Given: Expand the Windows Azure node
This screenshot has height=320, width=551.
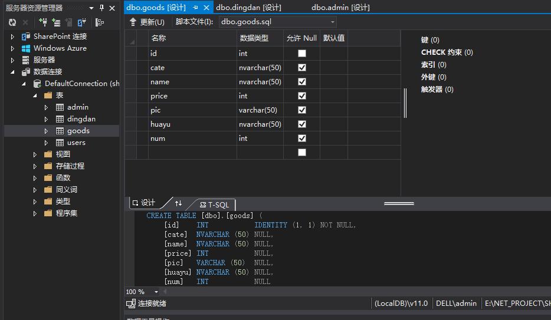Looking at the screenshot, I should (12, 48).
